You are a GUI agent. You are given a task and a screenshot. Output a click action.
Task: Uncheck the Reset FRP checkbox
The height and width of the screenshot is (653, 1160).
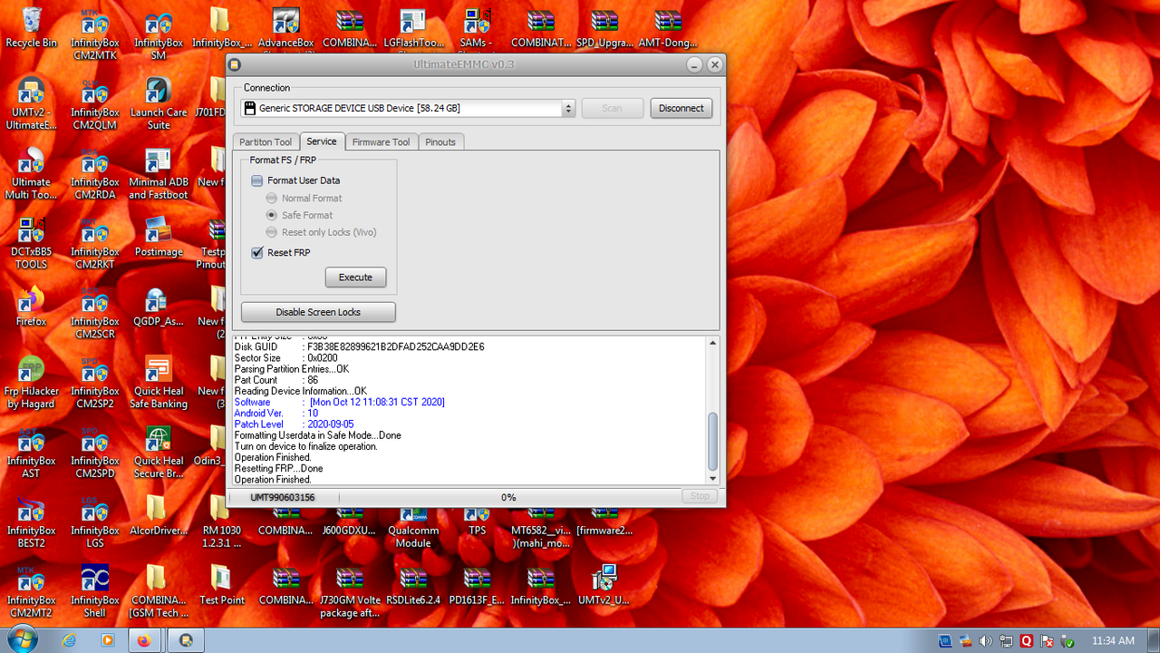coord(256,252)
